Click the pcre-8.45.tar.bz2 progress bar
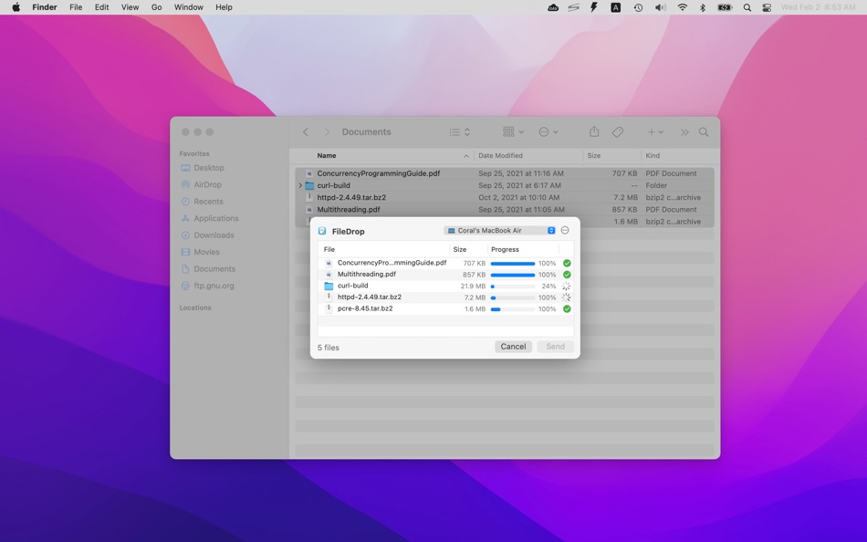 click(x=513, y=309)
